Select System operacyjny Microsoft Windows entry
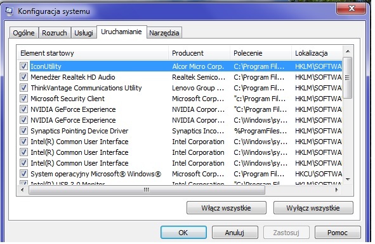 point(96,174)
